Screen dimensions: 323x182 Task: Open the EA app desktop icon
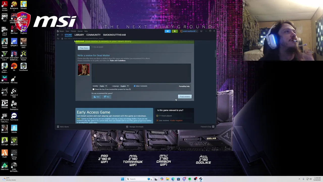click(14, 67)
